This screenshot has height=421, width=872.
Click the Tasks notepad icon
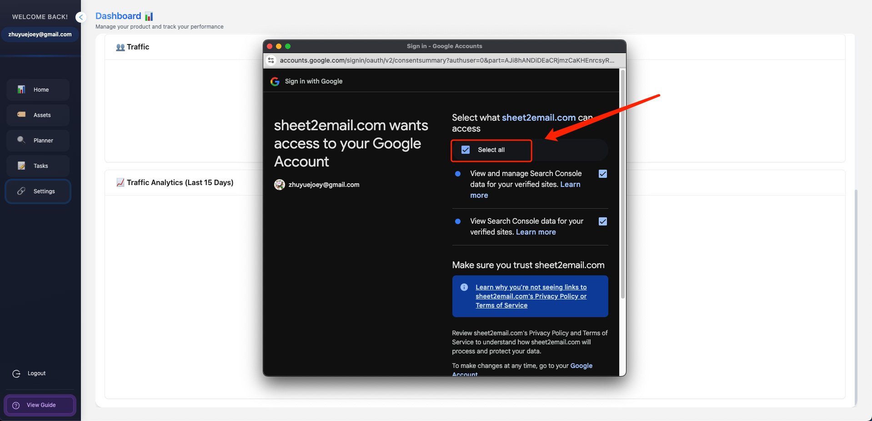pyautogui.click(x=21, y=166)
